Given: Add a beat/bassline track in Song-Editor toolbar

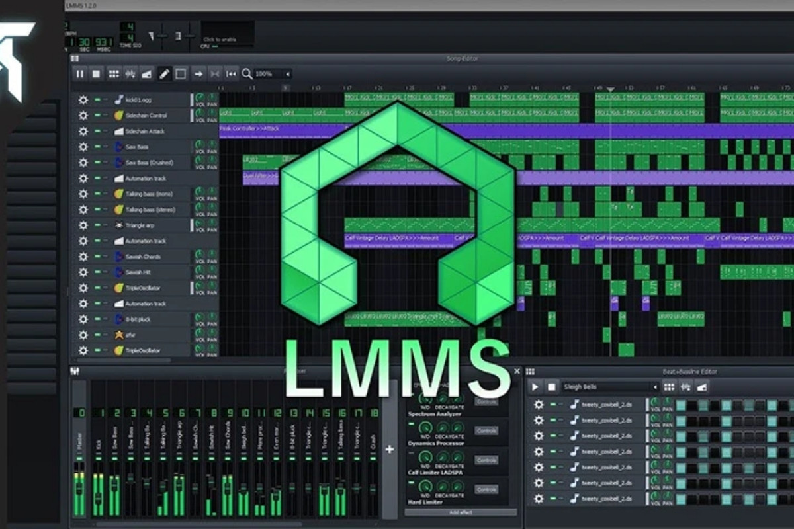Looking at the screenshot, I should pyautogui.click(x=114, y=74).
